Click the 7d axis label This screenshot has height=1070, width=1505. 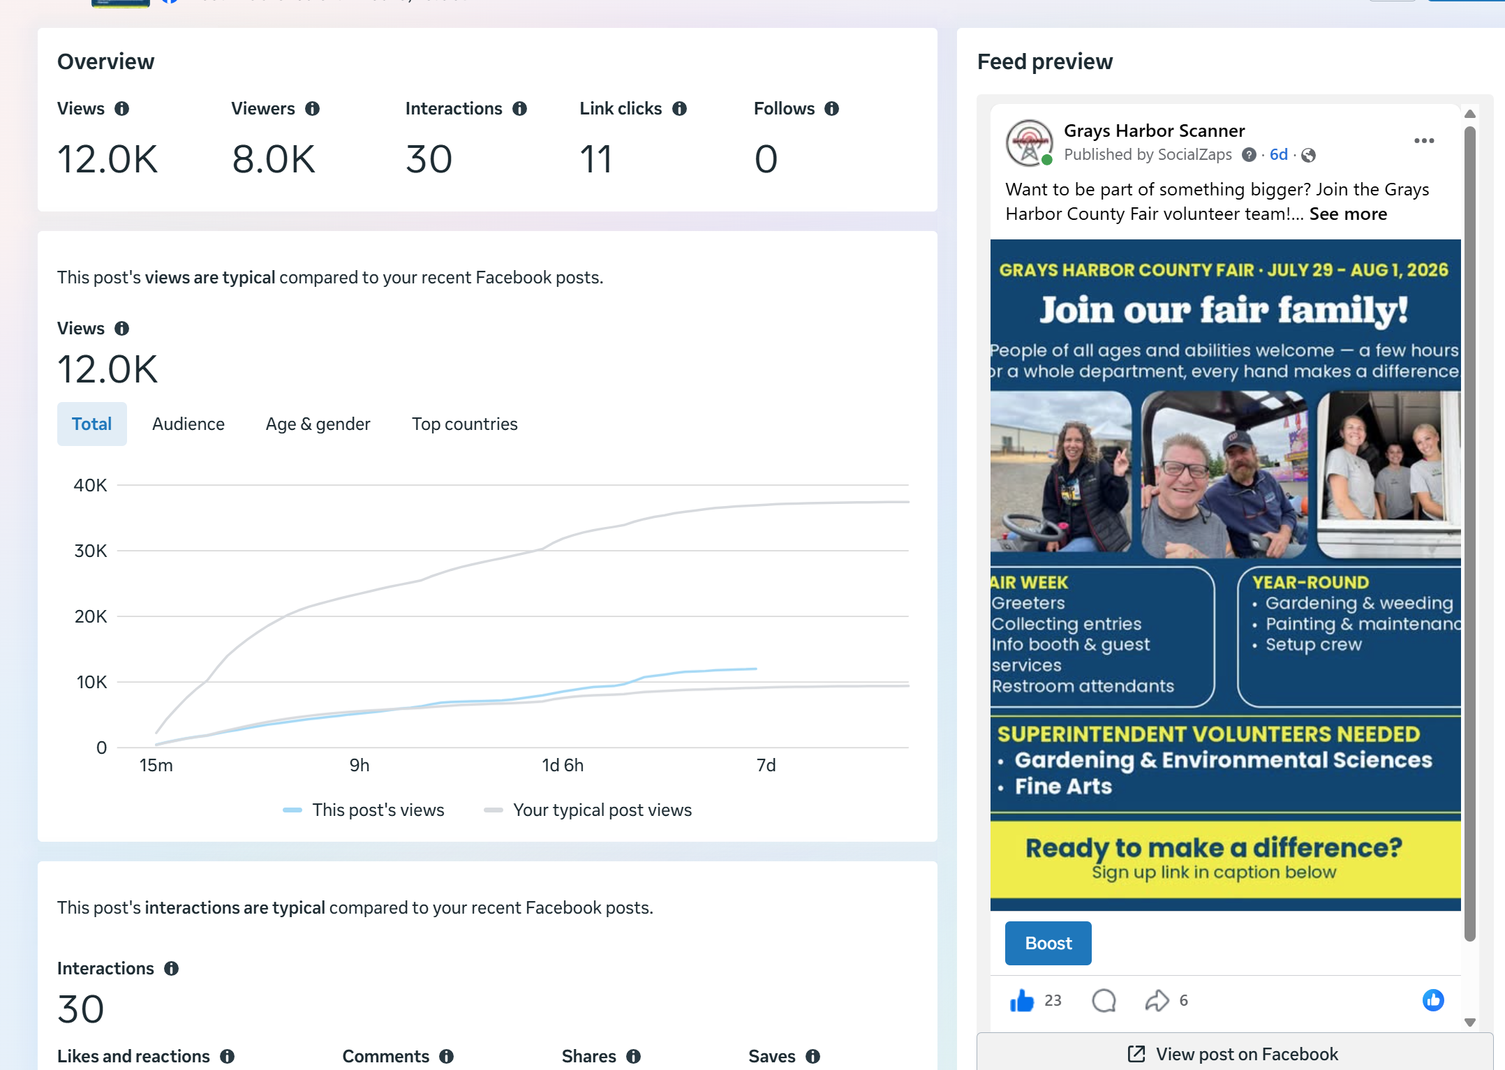point(766,766)
